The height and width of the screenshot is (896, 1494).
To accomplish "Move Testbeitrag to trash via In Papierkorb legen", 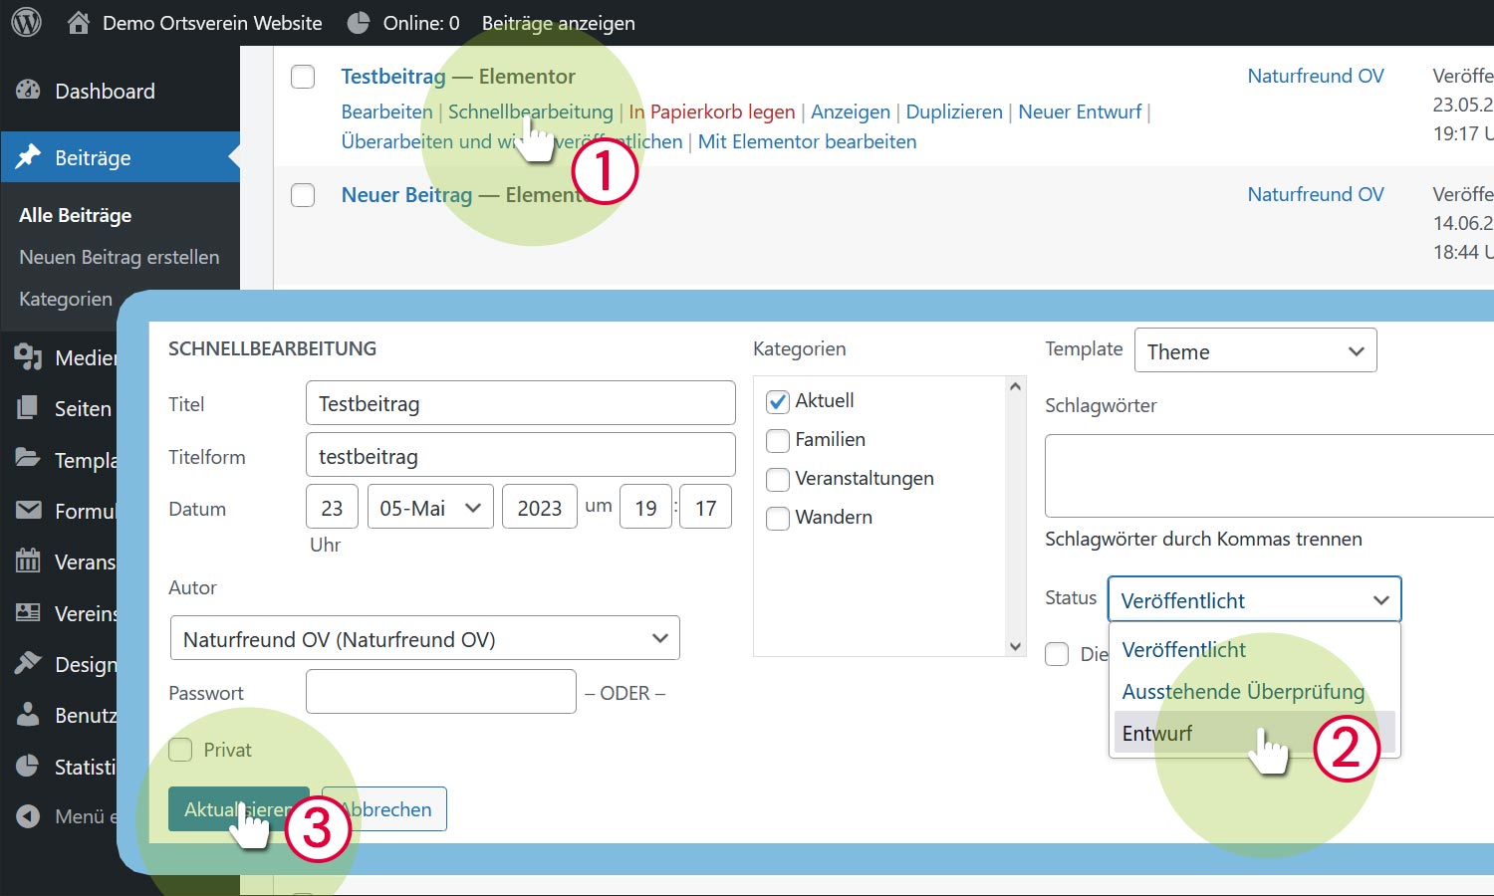I will [x=710, y=112].
